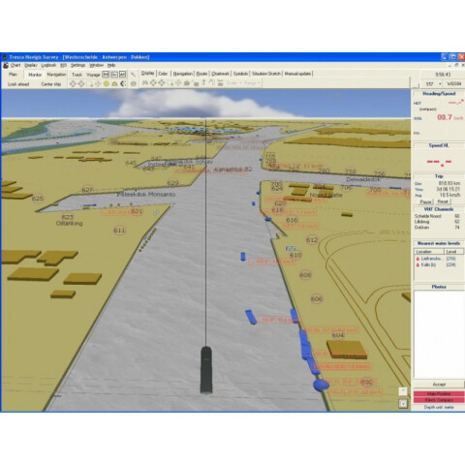Image resolution: width=465 pixels, height=465 pixels.
Task: Click the crosshair move icon in left toolbar
Action: point(98,84)
